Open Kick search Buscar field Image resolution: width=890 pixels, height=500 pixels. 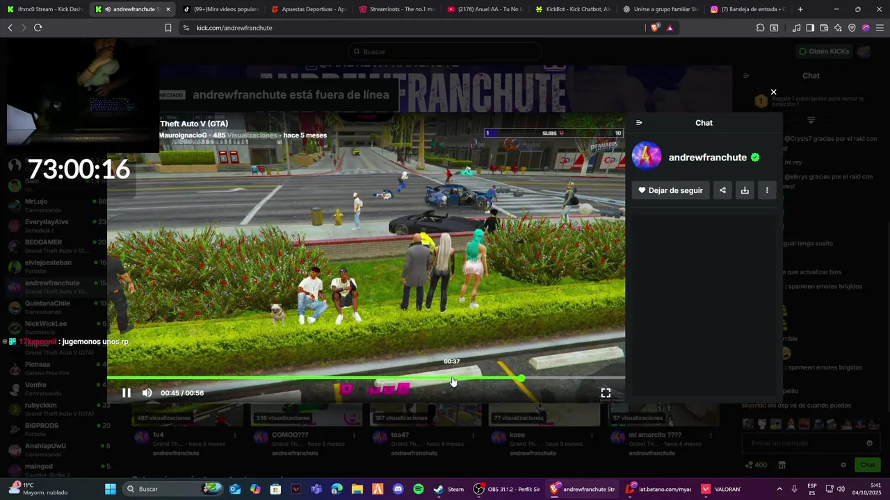click(445, 51)
